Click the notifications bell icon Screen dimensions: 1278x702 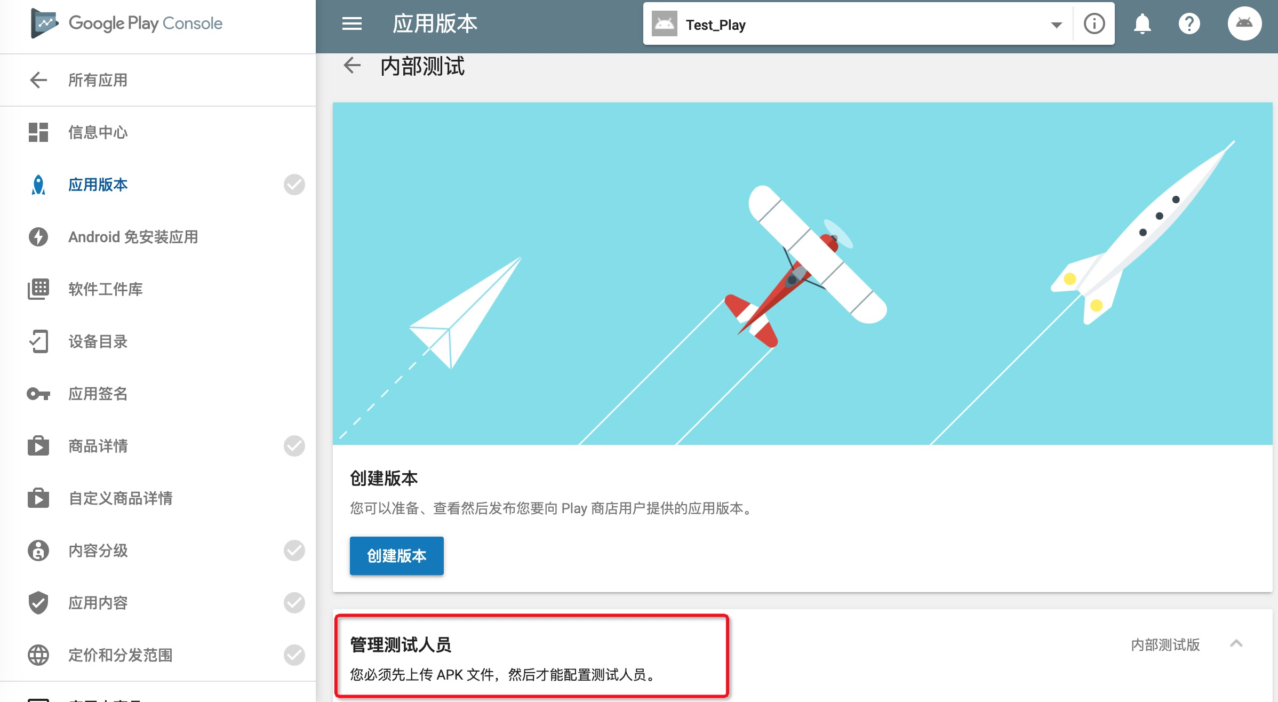pos(1142,24)
